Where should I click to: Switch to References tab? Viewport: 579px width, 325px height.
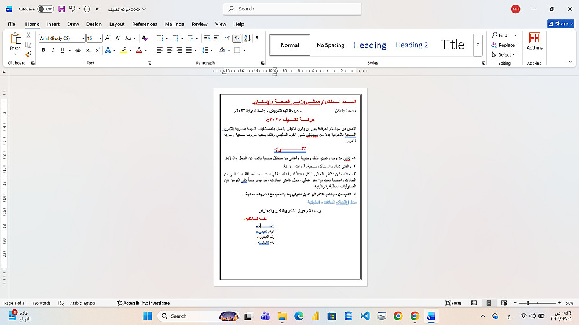(144, 24)
